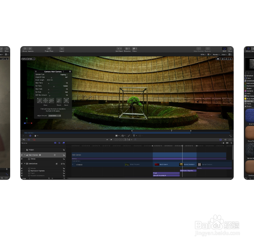Show the Timing pane timeline icon
This screenshot has height=242, width=254.
[x=220, y=139]
